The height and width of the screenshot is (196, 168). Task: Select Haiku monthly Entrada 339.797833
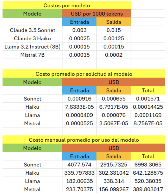pyautogui.click(x=79, y=173)
